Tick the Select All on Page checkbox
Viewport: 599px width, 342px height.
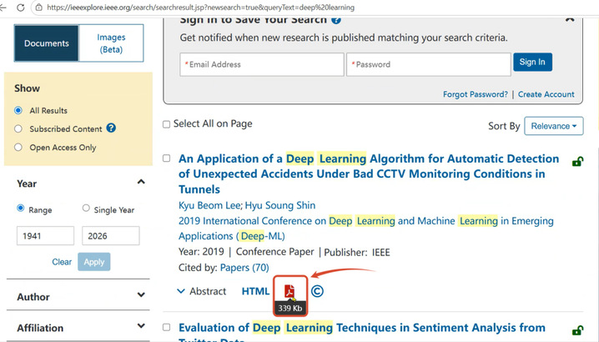[x=166, y=124]
